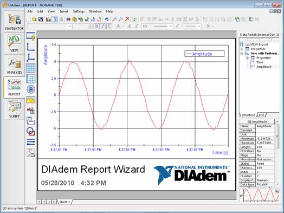The width and height of the screenshot is (284, 213).
Task: Open the SCRIPT panel
Action: [14, 109]
